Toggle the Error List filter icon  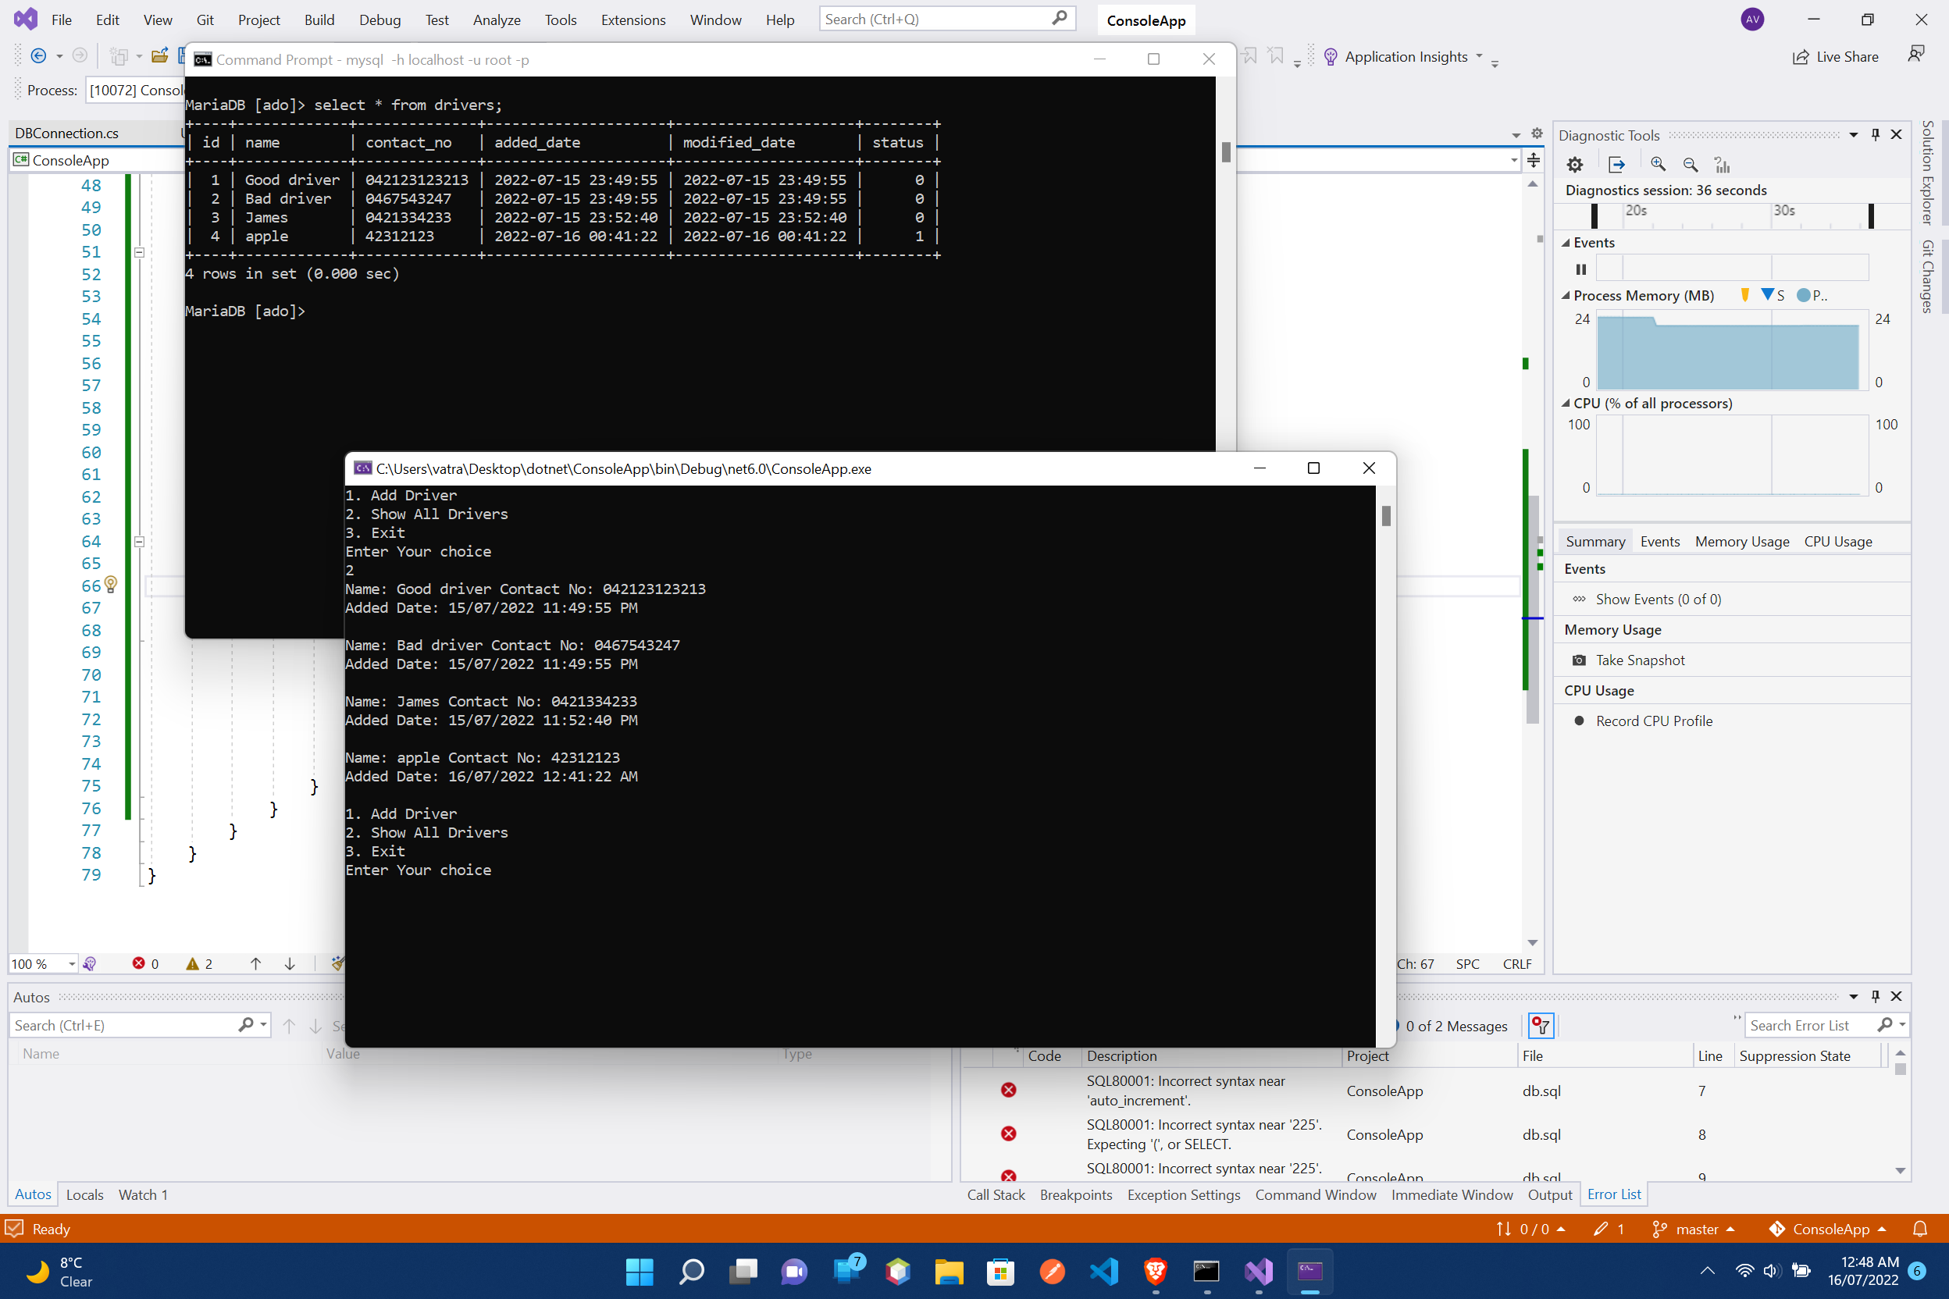(x=1541, y=1026)
